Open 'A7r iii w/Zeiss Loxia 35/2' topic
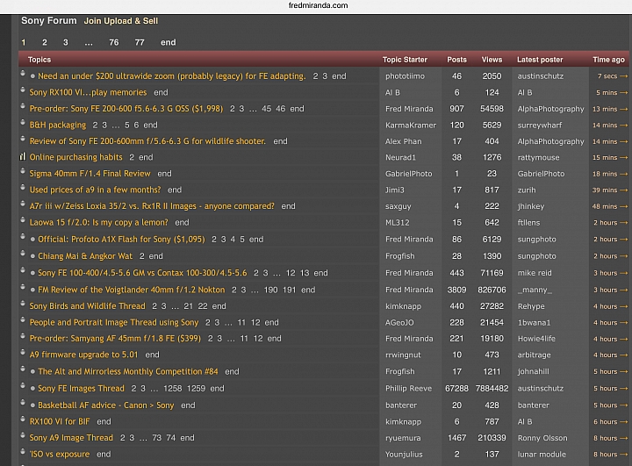This screenshot has width=632, height=466. tap(152, 206)
